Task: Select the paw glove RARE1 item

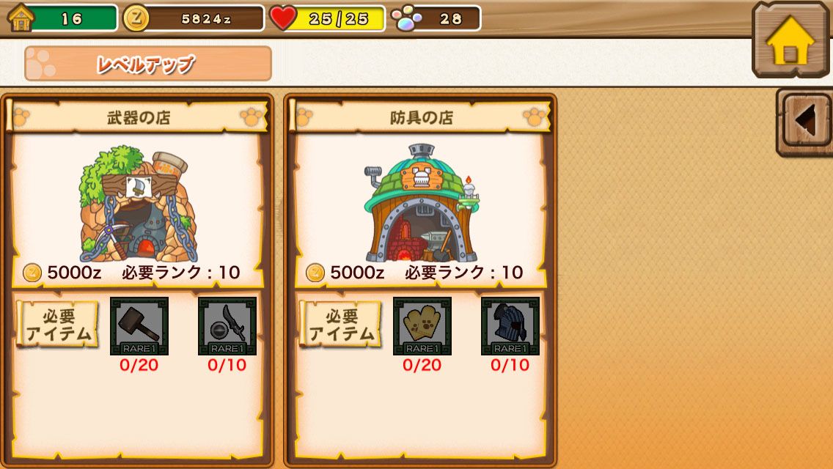Action: (x=422, y=325)
